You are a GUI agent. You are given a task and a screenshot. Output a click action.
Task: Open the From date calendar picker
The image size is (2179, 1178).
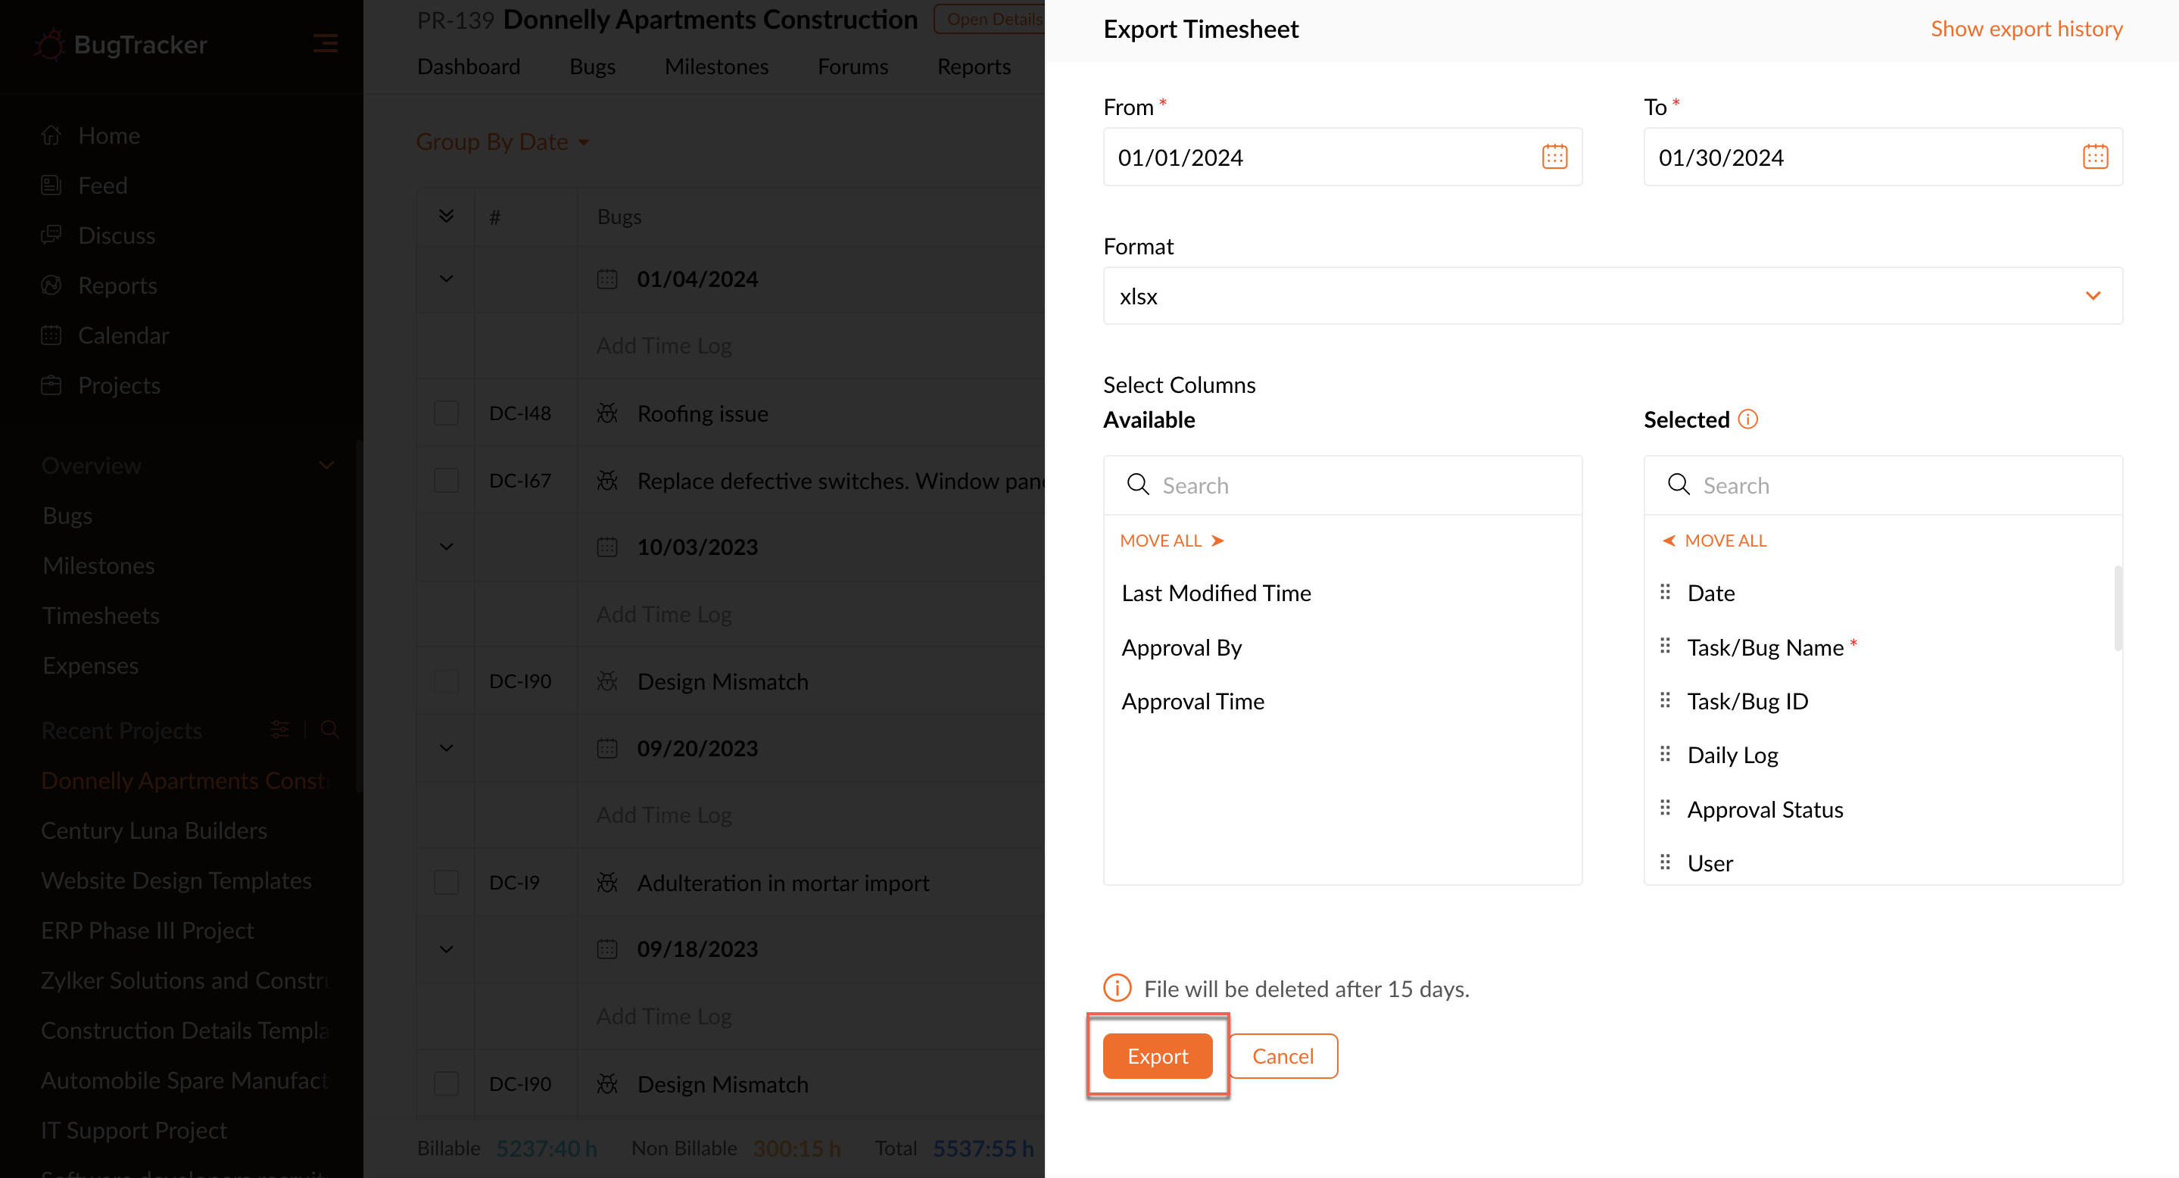tap(1554, 157)
